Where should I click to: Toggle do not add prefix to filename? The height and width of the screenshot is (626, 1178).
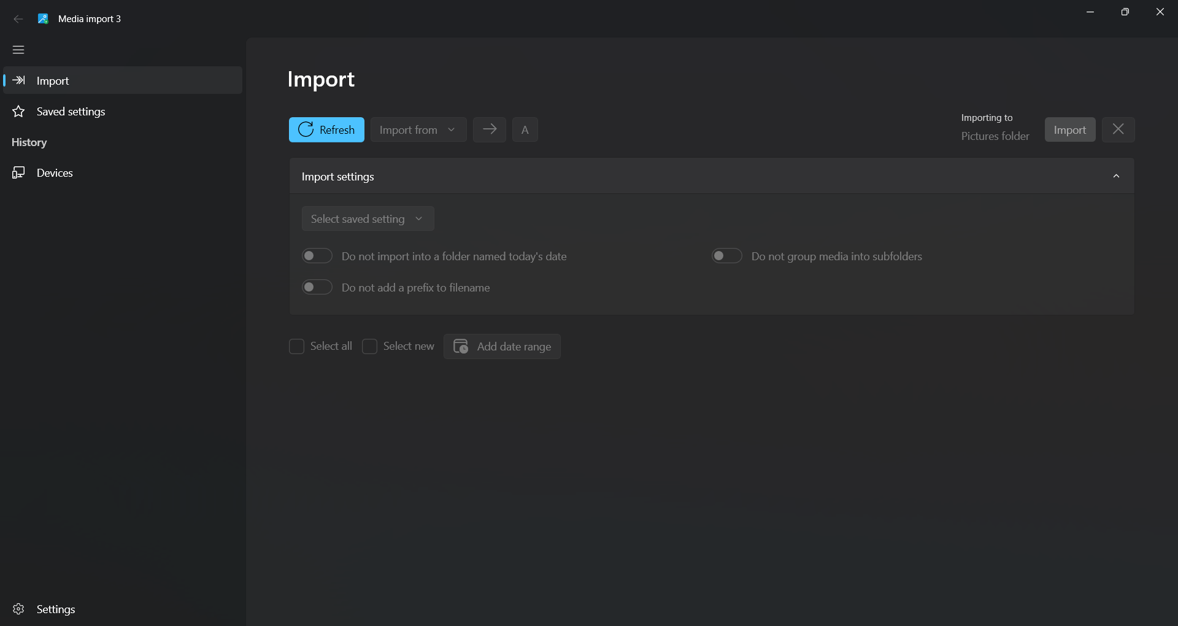[x=317, y=287]
